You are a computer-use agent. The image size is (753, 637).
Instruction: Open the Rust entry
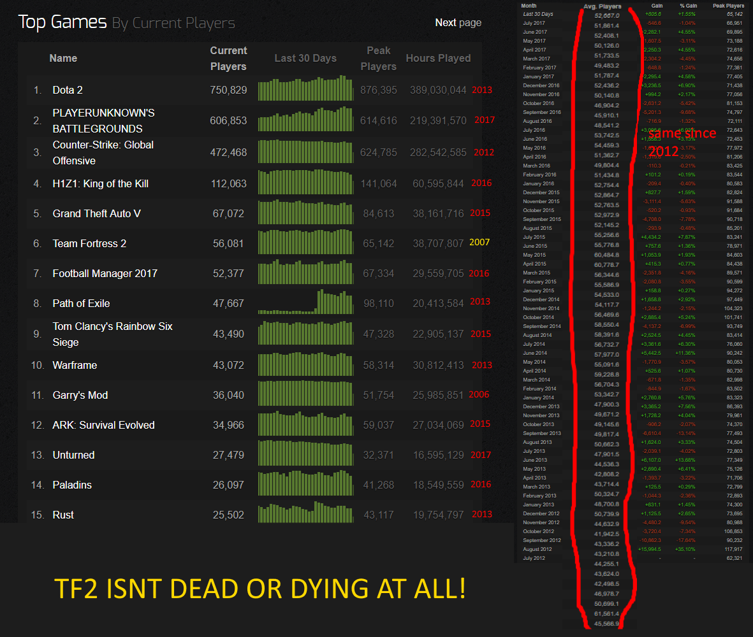tap(63, 515)
